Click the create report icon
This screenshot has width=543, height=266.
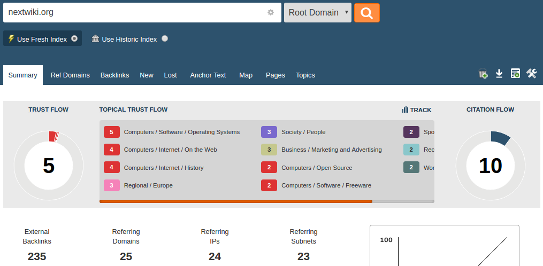[515, 74]
